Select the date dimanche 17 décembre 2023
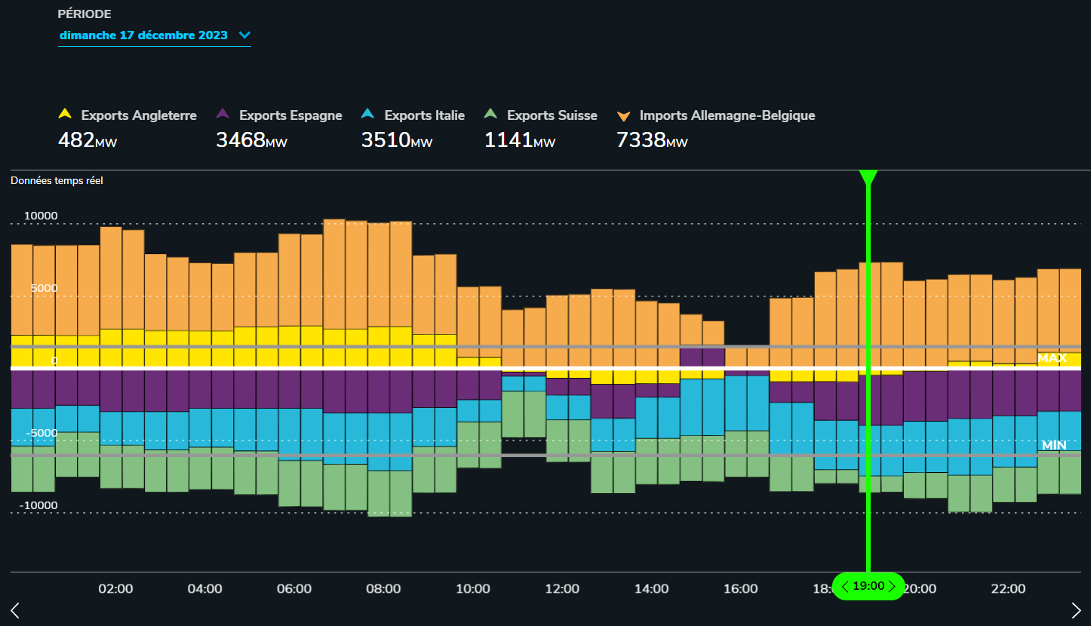This screenshot has height=626, width=1091. (x=143, y=35)
